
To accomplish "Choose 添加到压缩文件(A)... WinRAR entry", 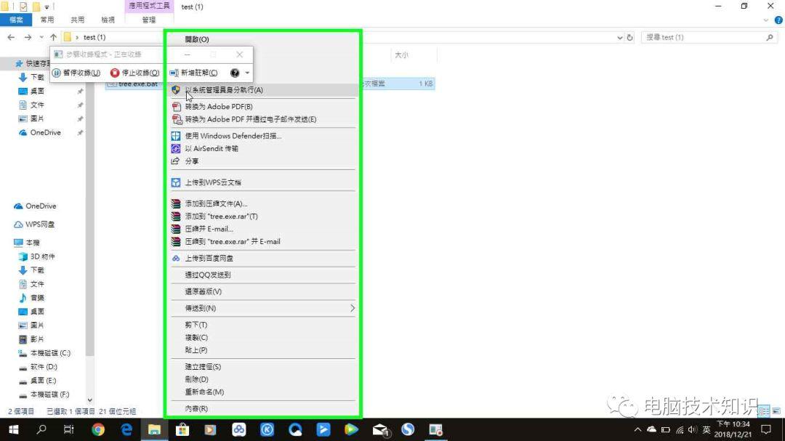I will point(263,203).
